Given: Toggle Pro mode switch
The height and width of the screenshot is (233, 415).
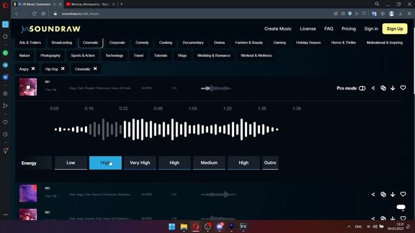Looking at the screenshot, I should point(362,88).
